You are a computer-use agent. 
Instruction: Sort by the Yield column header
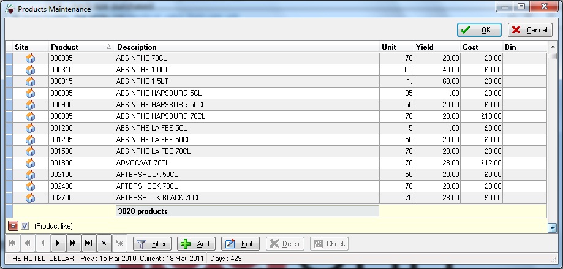click(437, 47)
